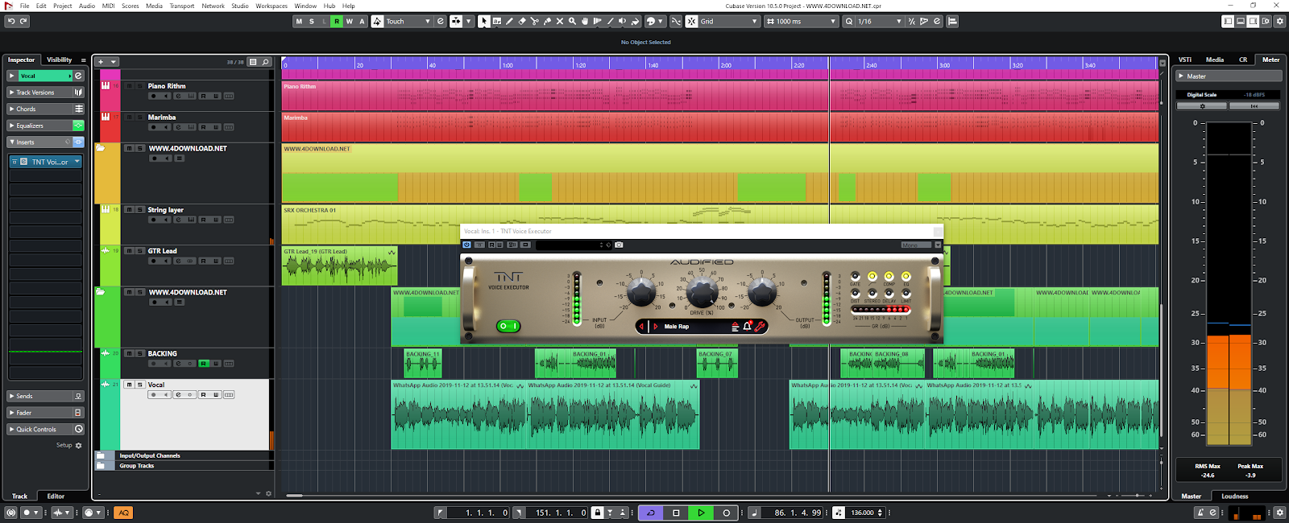Solo the Vocal track
This screenshot has height=523, width=1289.
coord(139,385)
